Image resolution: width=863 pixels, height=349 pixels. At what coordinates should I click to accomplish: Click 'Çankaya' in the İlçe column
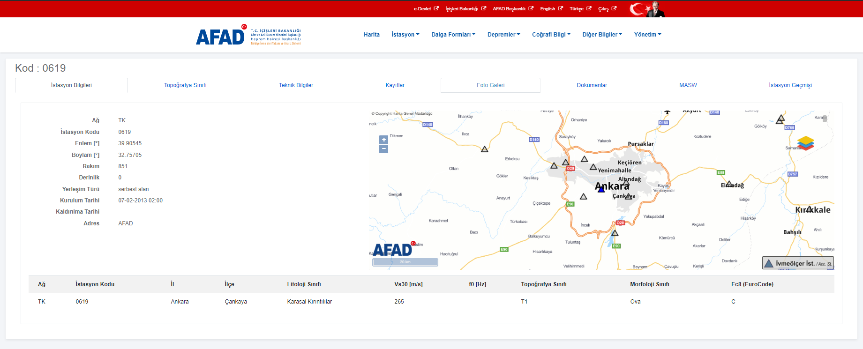236,302
